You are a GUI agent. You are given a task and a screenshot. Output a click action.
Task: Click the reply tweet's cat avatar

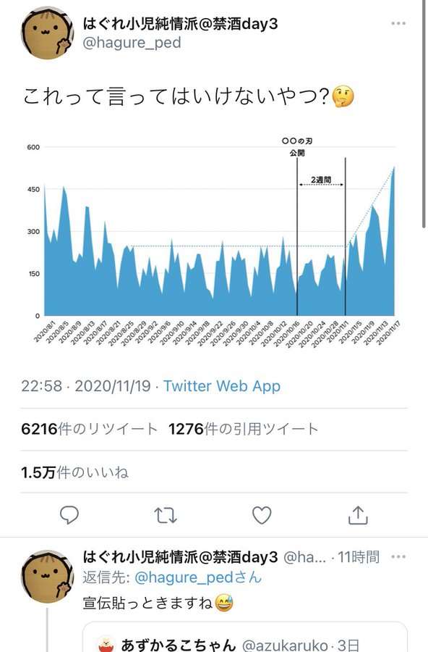tap(47, 577)
